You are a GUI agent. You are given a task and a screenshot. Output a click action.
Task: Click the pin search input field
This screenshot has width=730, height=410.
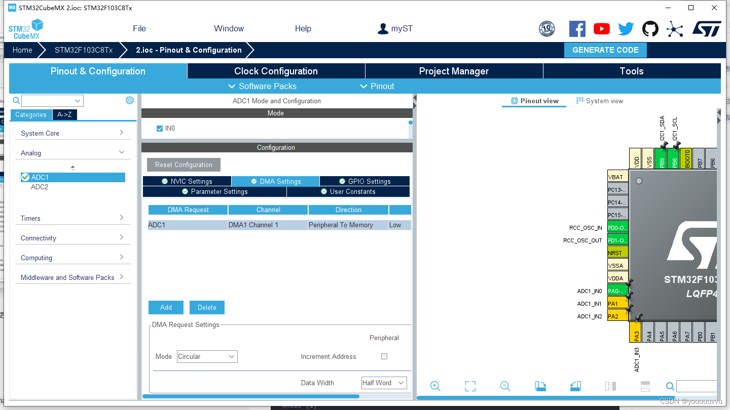[x=697, y=387]
